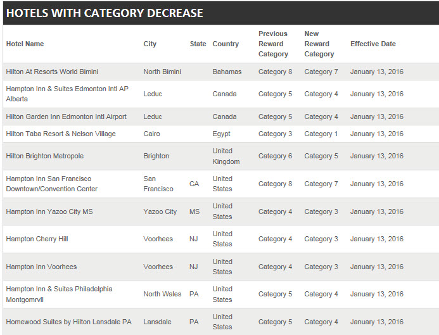This screenshot has width=439, height=335.
Task: Click the date in Hilton Taba row
Action: click(x=377, y=134)
